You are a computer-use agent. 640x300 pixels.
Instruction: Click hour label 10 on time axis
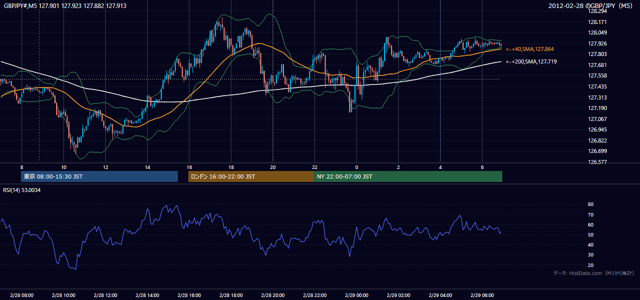pyautogui.click(x=63, y=167)
